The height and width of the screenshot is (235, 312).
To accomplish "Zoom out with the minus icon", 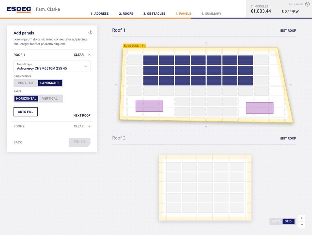I will (x=302, y=225).
